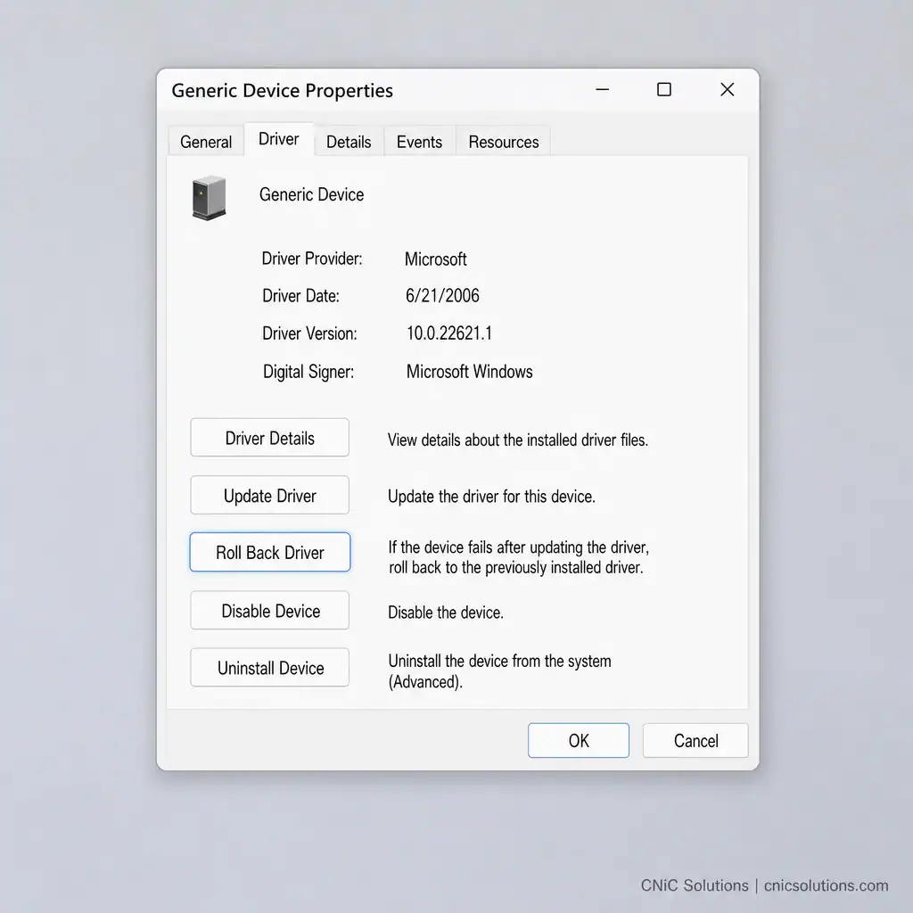The height and width of the screenshot is (913, 913).
Task: Click the 'Driver Provider:' label
Action: click(x=312, y=259)
